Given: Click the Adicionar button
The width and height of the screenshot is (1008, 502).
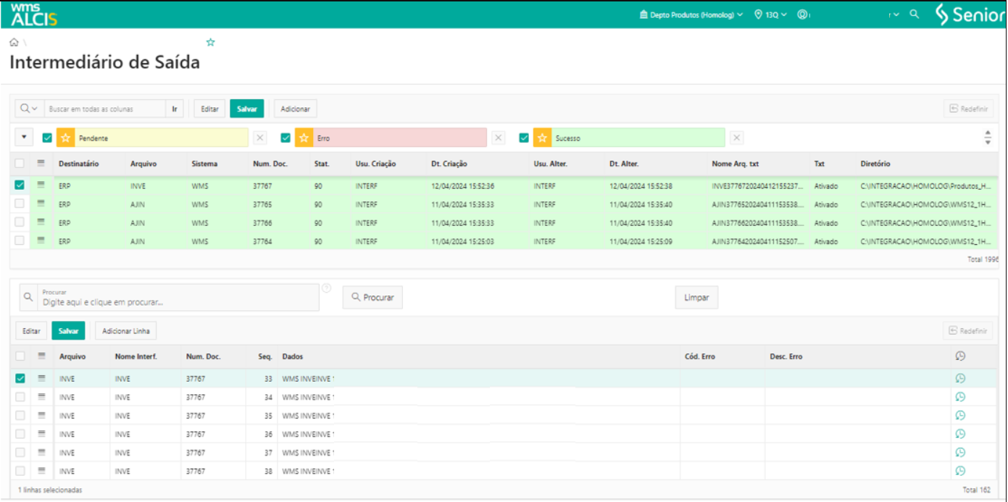Looking at the screenshot, I should pos(295,109).
